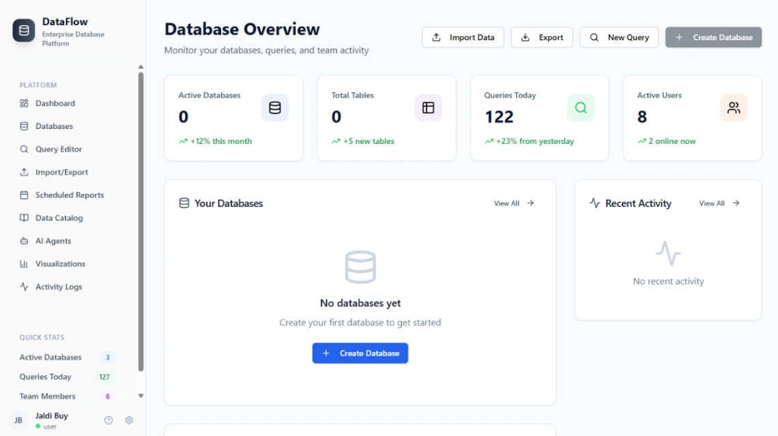Click the Scheduled Reports calendar icon
This screenshot has height=436, width=778.
click(24, 195)
